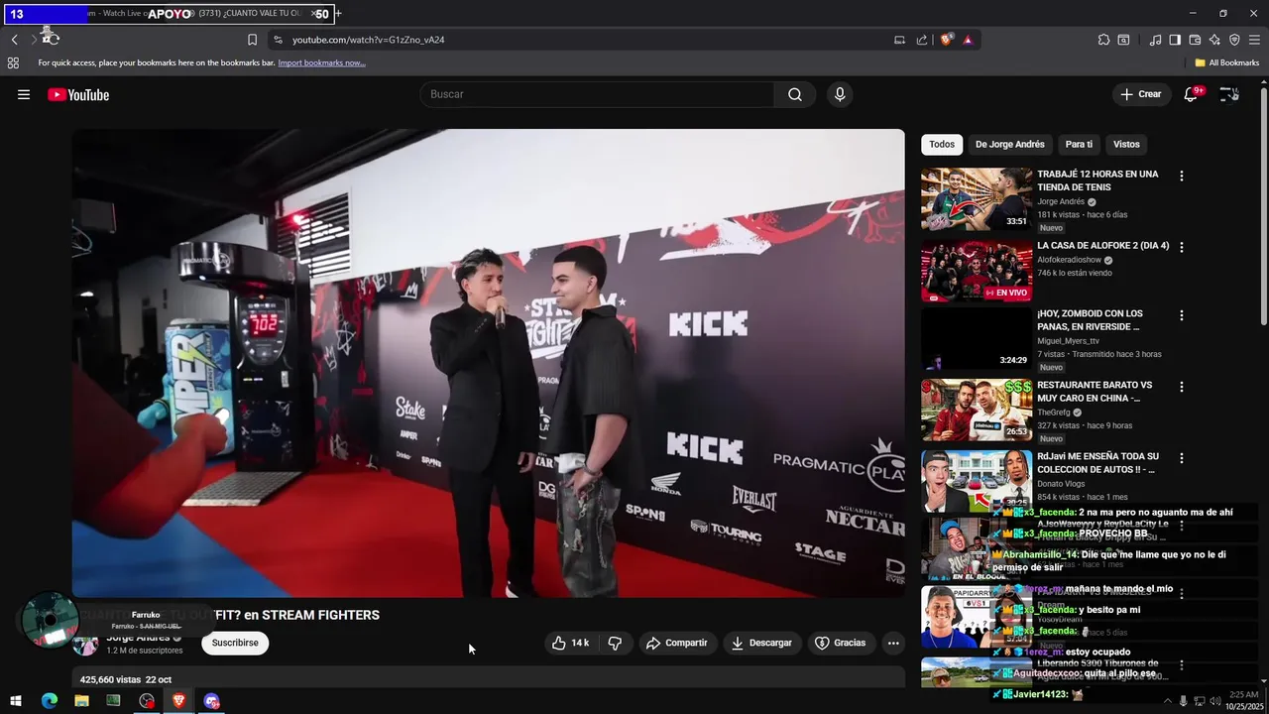Click the browser address bar URL
Image resolution: width=1269 pixels, height=714 pixels.
point(368,40)
